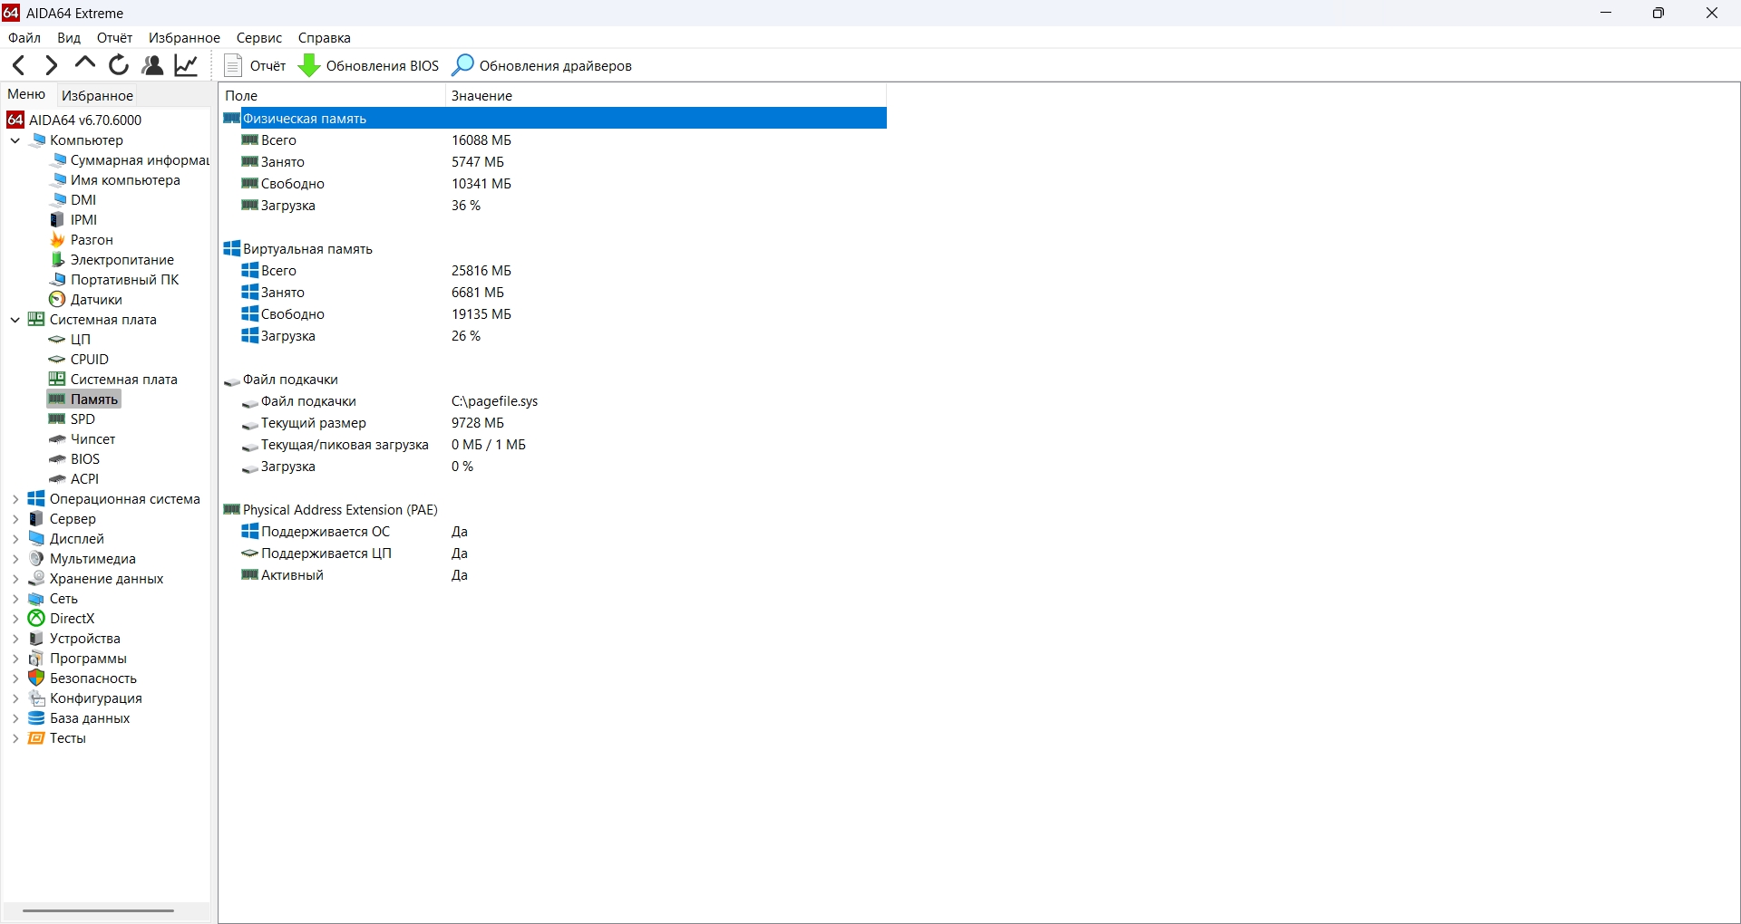Expand the Сеть tree node
1741x924 pixels.
click(15, 599)
